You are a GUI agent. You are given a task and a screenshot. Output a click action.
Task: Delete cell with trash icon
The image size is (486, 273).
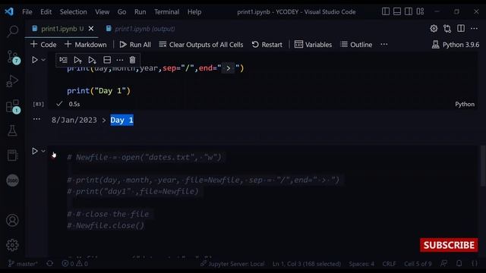pos(132,60)
